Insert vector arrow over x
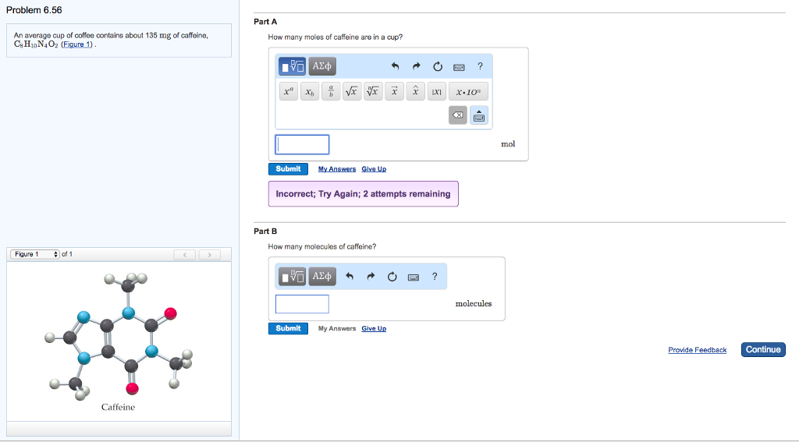 click(395, 92)
